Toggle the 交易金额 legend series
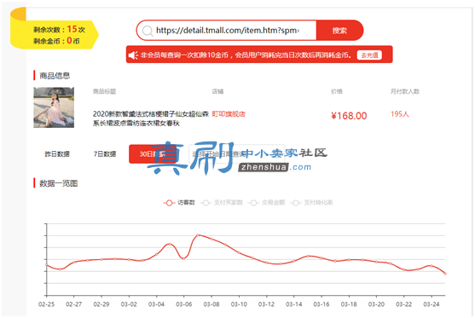475x318 pixels. point(267,203)
